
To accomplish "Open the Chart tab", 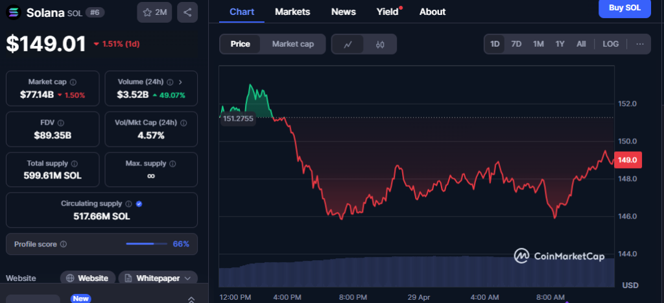I will click(242, 12).
